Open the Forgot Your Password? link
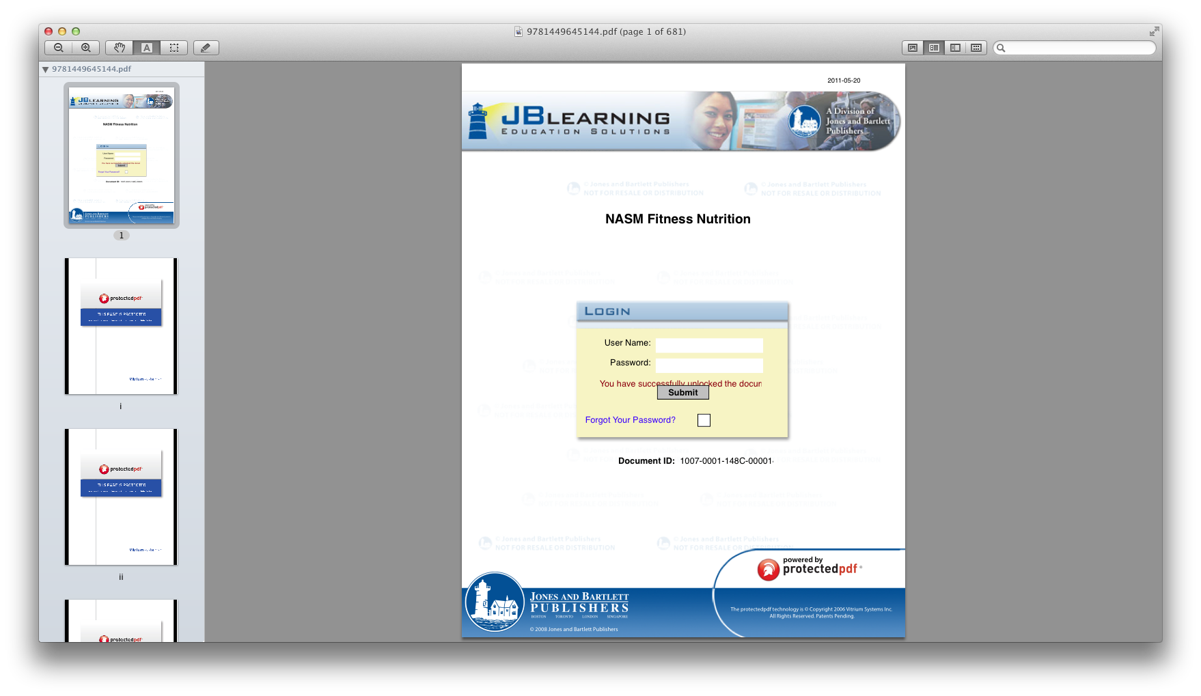 point(630,420)
